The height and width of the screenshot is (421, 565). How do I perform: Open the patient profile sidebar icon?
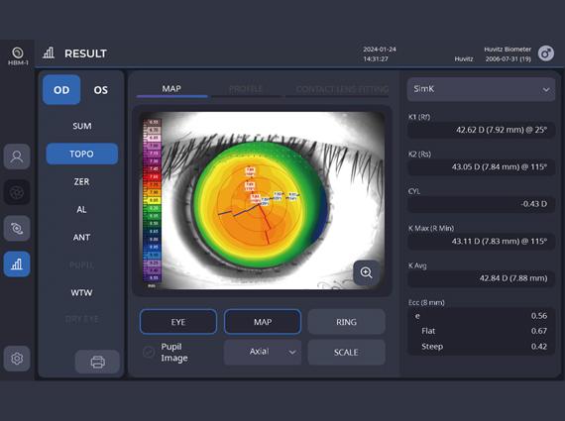point(17,157)
